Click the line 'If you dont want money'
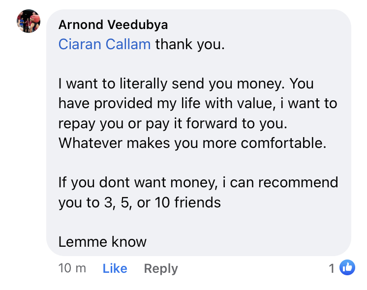The height and width of the screenshot is (290, 367). tap(198, 183)
